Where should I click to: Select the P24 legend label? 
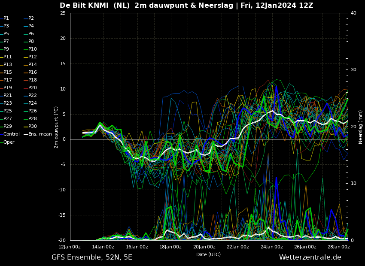[x=30, y=103]
